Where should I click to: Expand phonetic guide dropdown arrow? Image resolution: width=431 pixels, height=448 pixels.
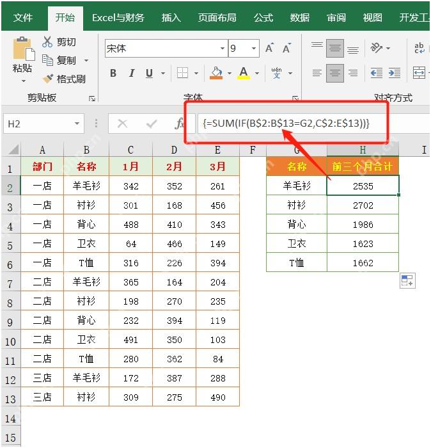(x=290, y=74)
